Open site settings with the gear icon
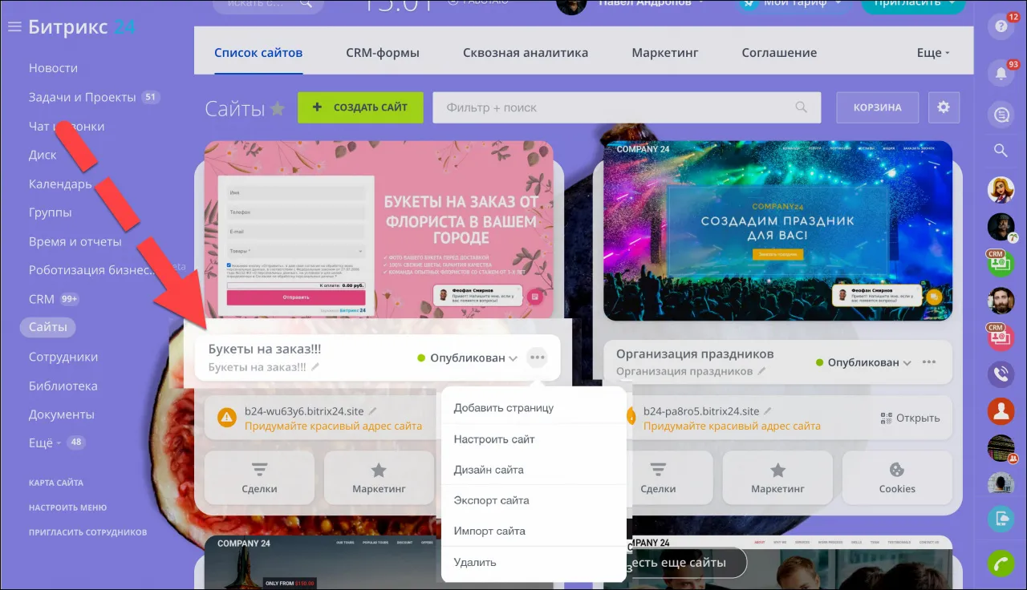 point(944,107)
